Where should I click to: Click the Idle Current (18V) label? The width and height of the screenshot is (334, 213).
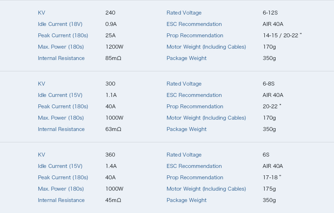pos(60,24)
